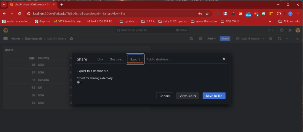The image size is (303, 132).
Task: Click the Canada country cell
Action: [x=43, y=80]
